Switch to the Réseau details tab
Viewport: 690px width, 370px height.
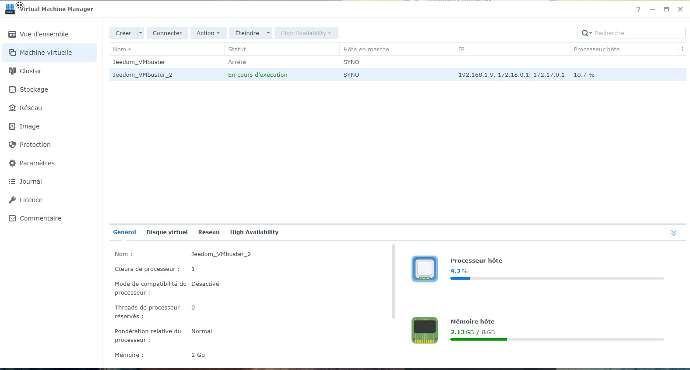209,232
